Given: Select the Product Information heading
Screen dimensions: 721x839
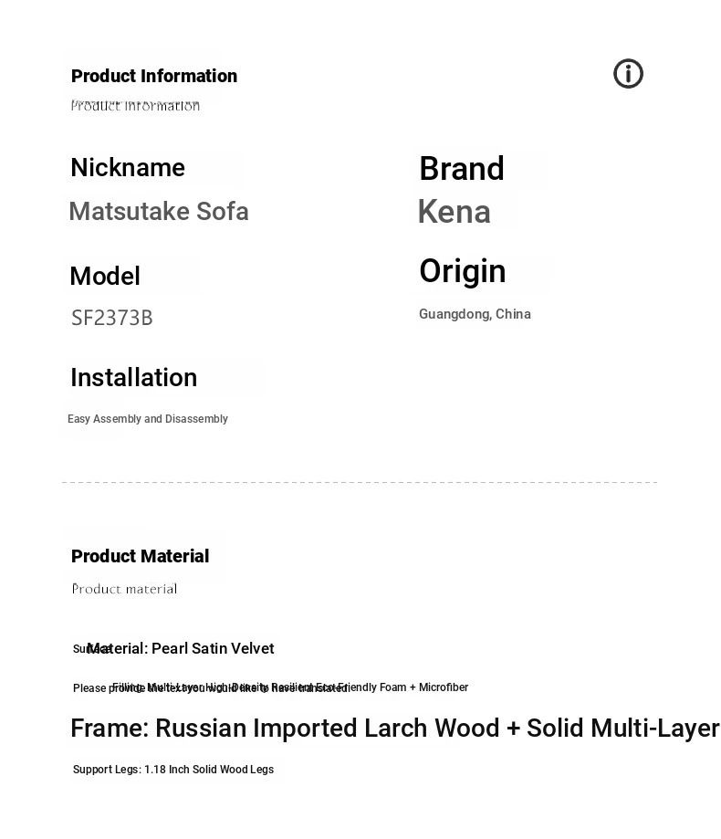Looking at the screenshot, I should coord(154,76).
